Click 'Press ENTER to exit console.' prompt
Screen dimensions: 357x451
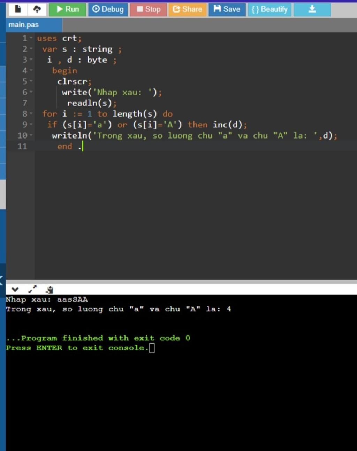pos(77,348)
